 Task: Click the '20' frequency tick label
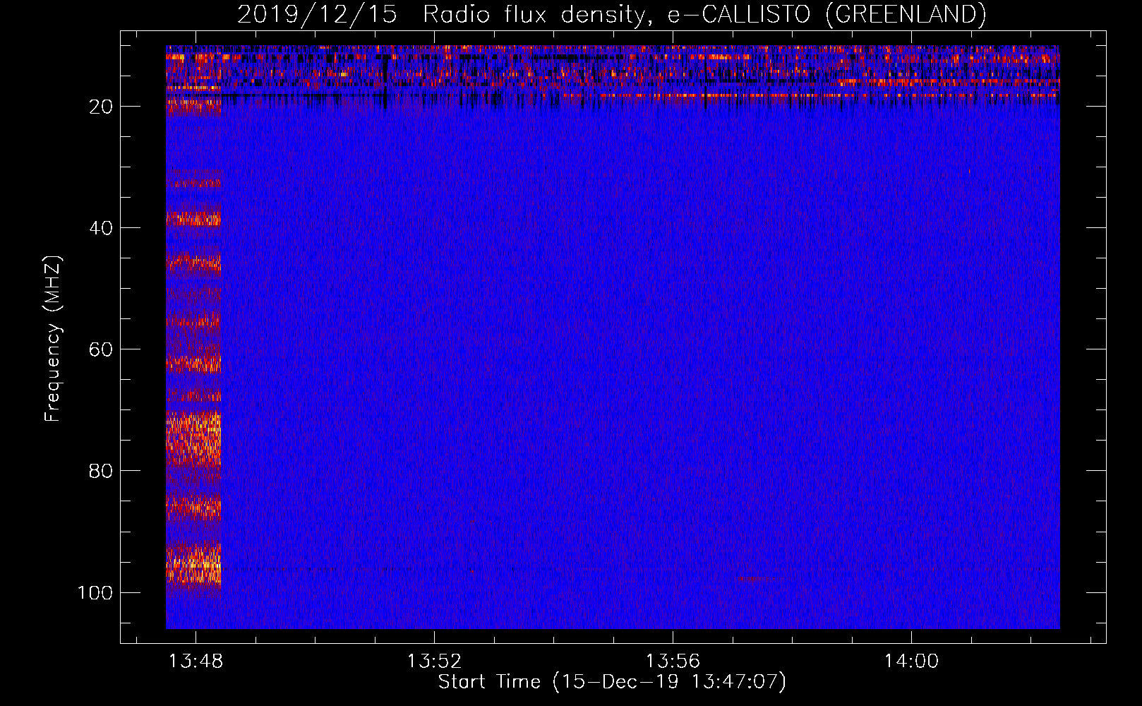tap(101, 107)
